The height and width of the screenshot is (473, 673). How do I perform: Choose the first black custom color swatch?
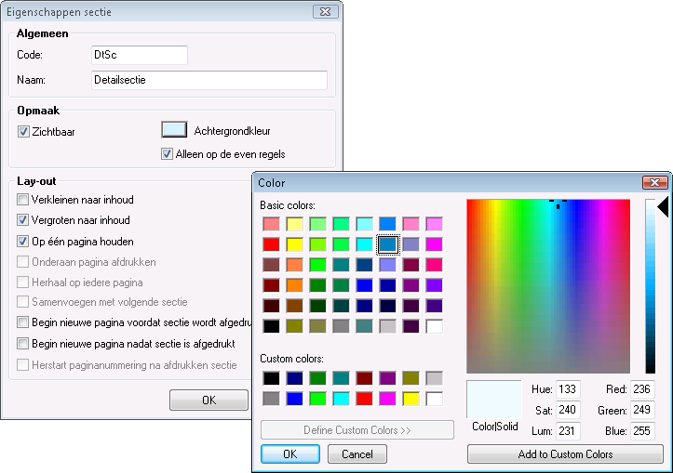click(x=271, y=378)
